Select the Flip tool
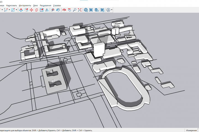The height and width of the screenshot is (132, 199). [47, 10]
